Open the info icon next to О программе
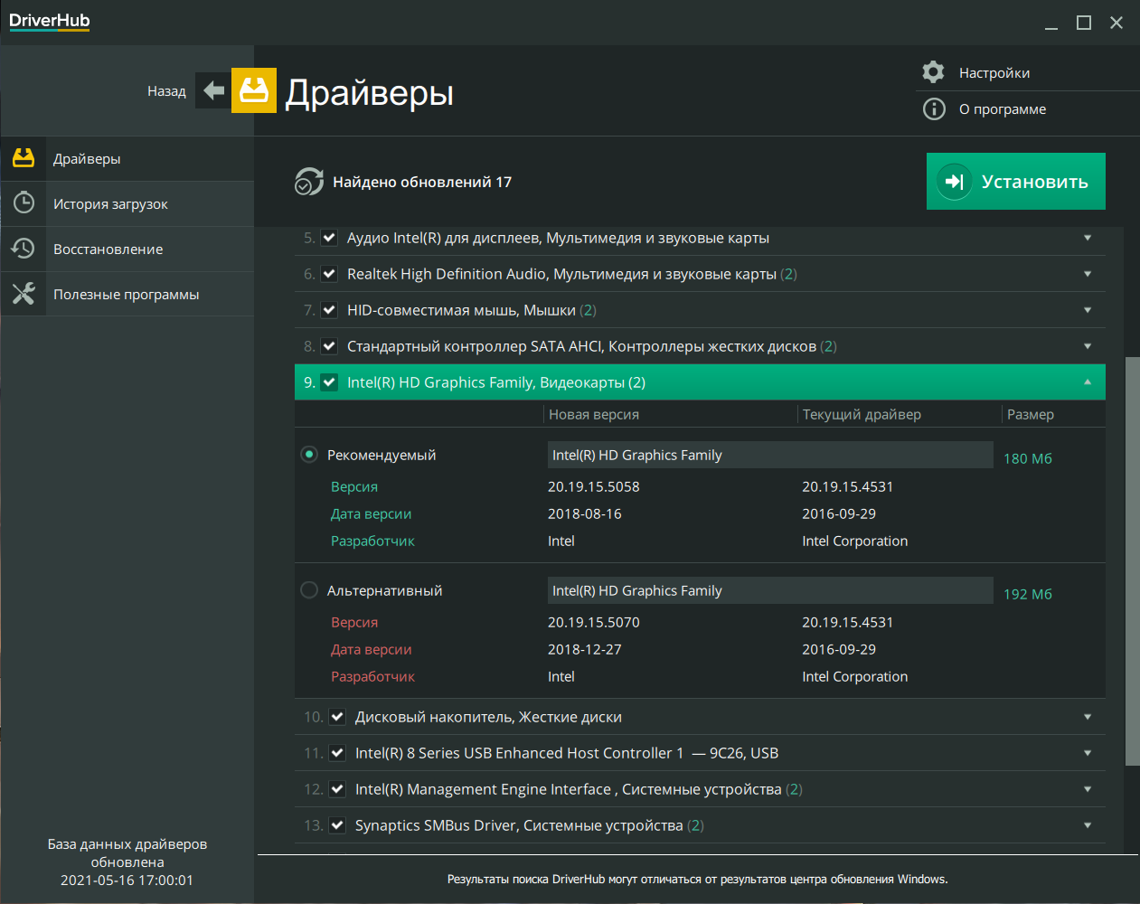 click(x=933, y=108)
